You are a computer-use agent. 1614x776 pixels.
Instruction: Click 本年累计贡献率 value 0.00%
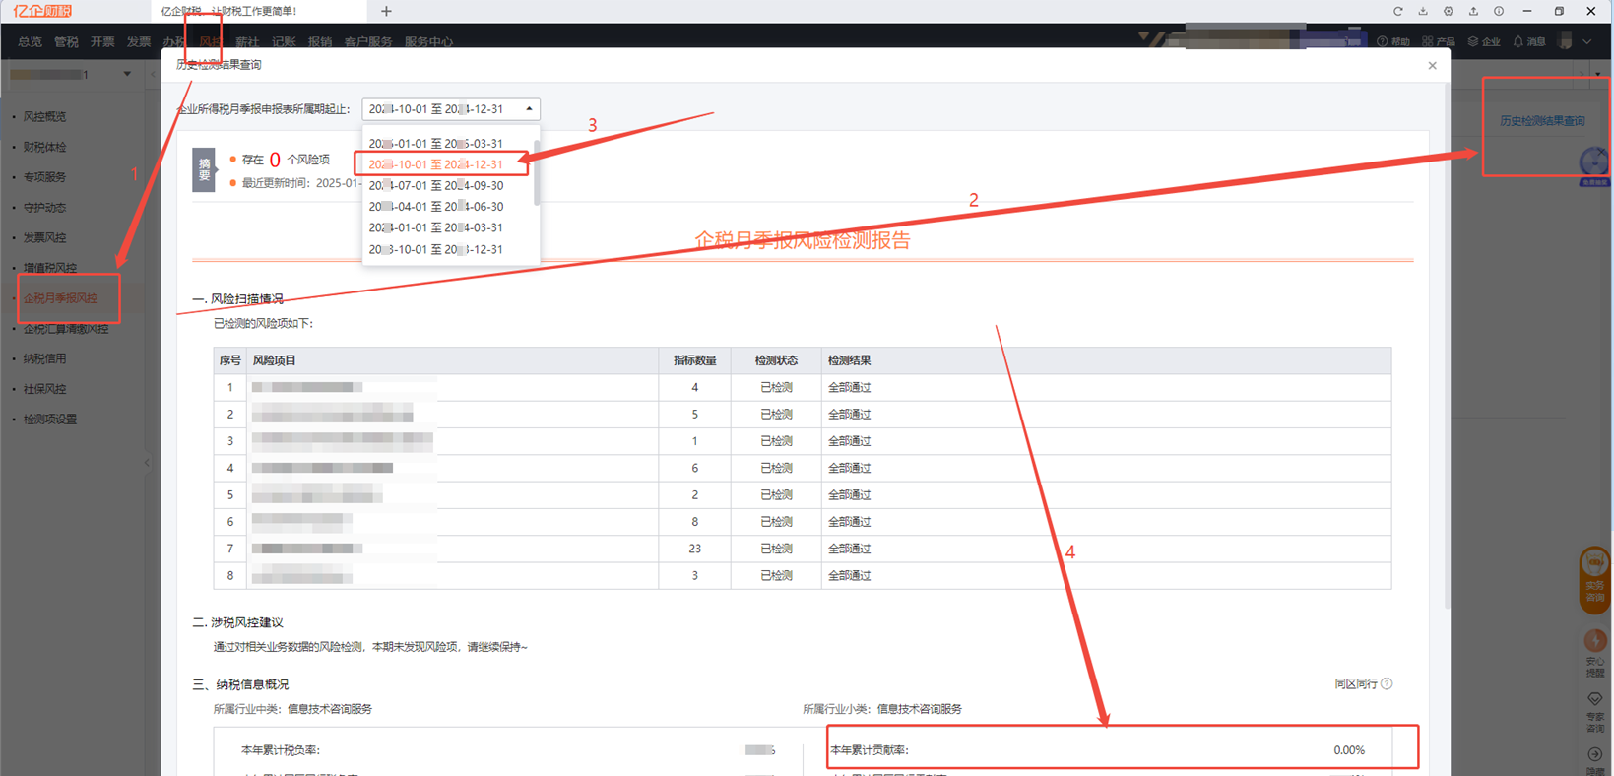point(1349,750)
